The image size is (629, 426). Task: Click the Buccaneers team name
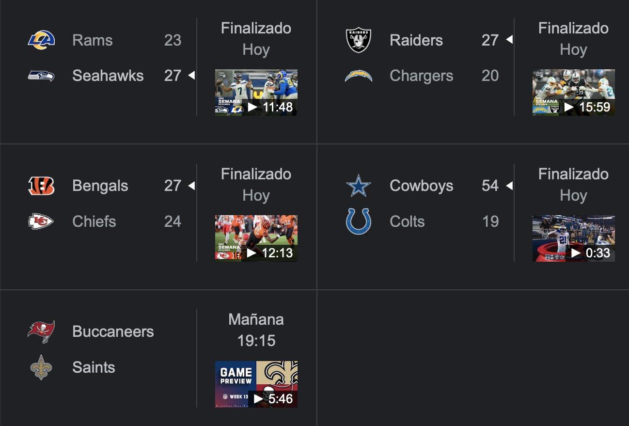[113, 331]
